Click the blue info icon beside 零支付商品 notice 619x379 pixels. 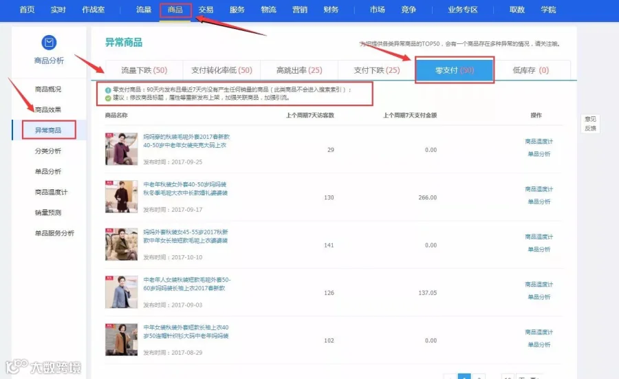point(108,90)
